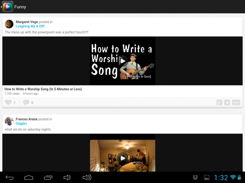Play the saturday nights video
This screenshot has height=183, width=245.
tap(123, 158)
